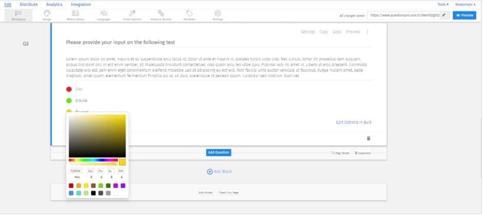Click the Hex color input field
Image resolution: width=483 pixels, height=215 pixels.
(75, 171)
